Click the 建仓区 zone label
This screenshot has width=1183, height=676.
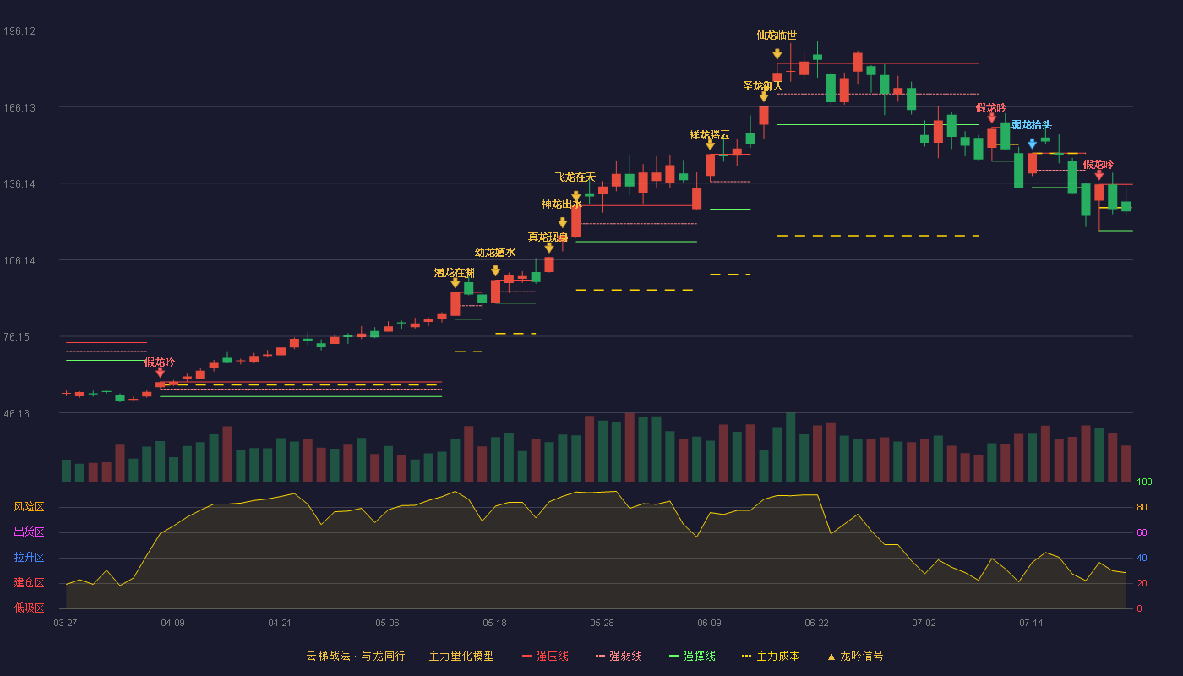click(29, 583)
